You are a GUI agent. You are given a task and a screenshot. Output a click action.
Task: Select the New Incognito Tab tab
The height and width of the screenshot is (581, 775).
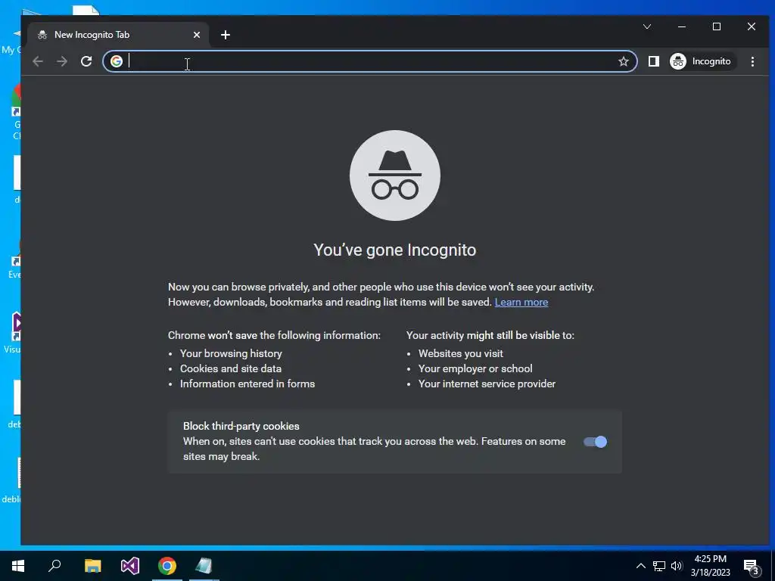pos(119,35)
